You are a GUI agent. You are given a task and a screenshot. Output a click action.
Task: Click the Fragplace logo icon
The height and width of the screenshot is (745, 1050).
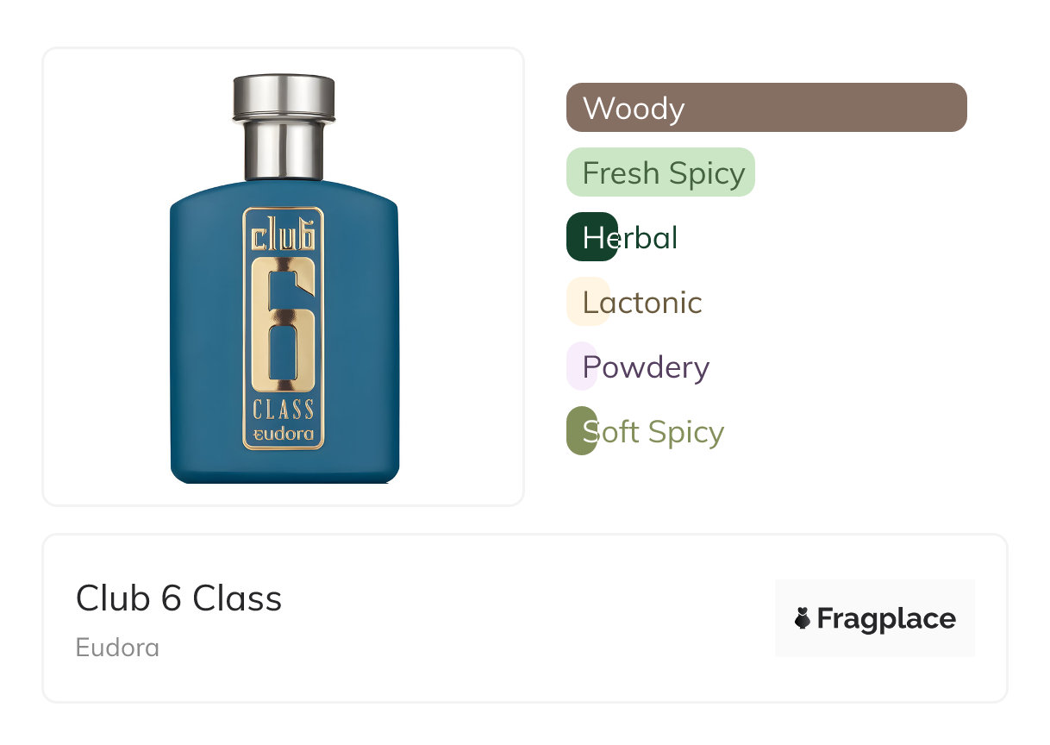pyautogui.click(x=803, y=618)
